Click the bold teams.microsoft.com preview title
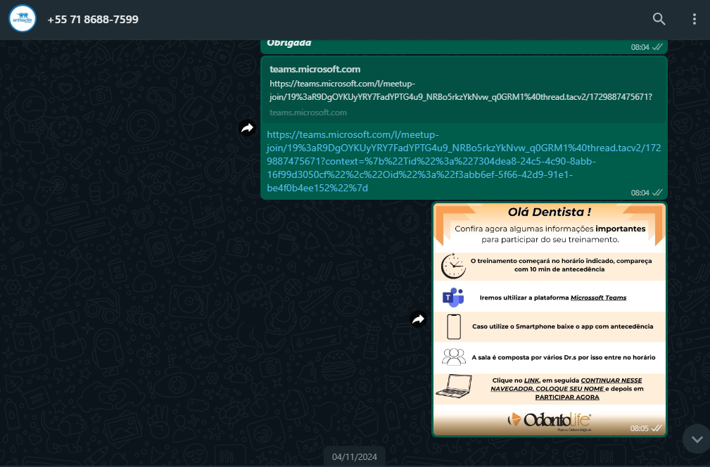 pos(315,69)
